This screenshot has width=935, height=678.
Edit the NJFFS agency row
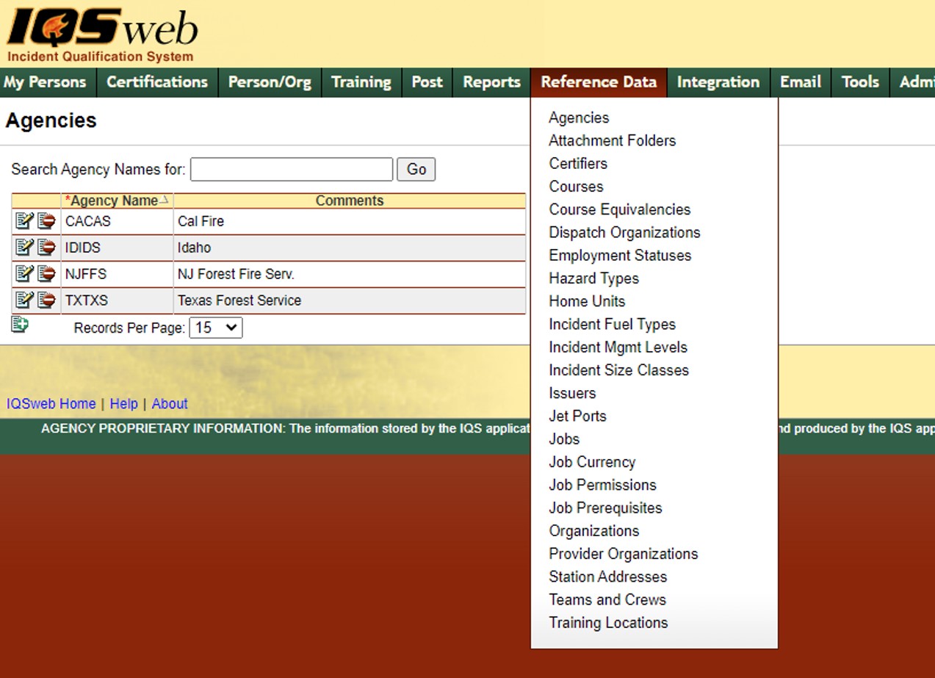click(x=24, y=273)
